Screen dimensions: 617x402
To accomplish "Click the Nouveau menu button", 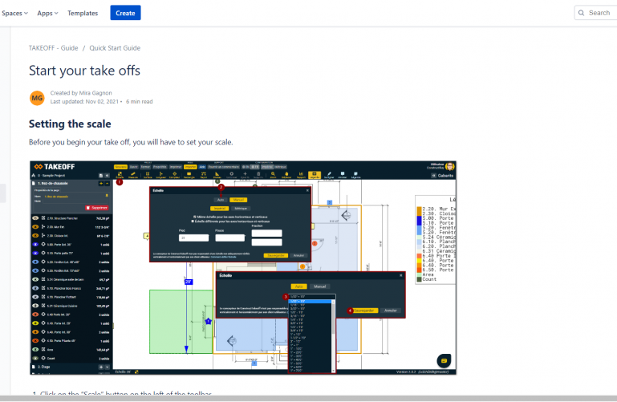I will (120, 167).
